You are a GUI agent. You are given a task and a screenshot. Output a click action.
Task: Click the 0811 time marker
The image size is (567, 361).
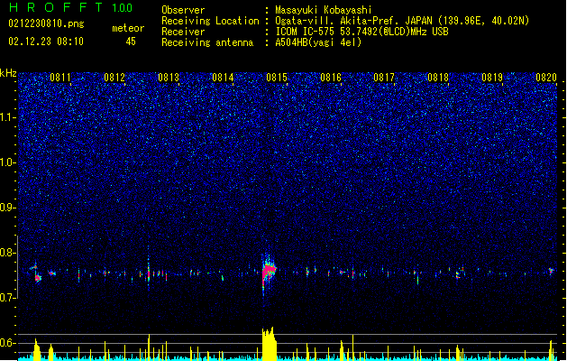(60, 78)
